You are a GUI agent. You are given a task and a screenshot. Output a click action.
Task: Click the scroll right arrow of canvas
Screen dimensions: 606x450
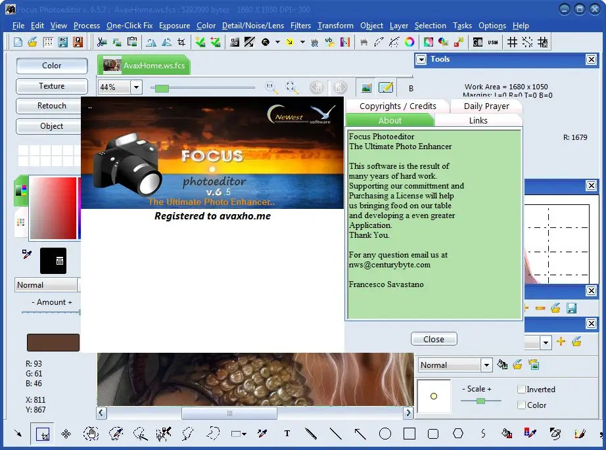[409, 413]
